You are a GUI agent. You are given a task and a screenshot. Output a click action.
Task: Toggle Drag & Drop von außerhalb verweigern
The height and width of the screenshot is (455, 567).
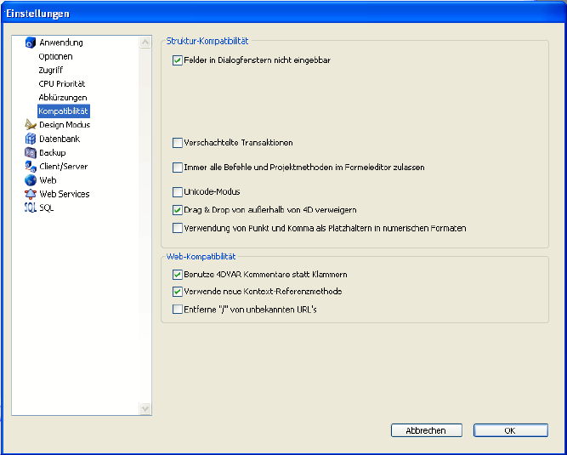[x=178, y=209]
